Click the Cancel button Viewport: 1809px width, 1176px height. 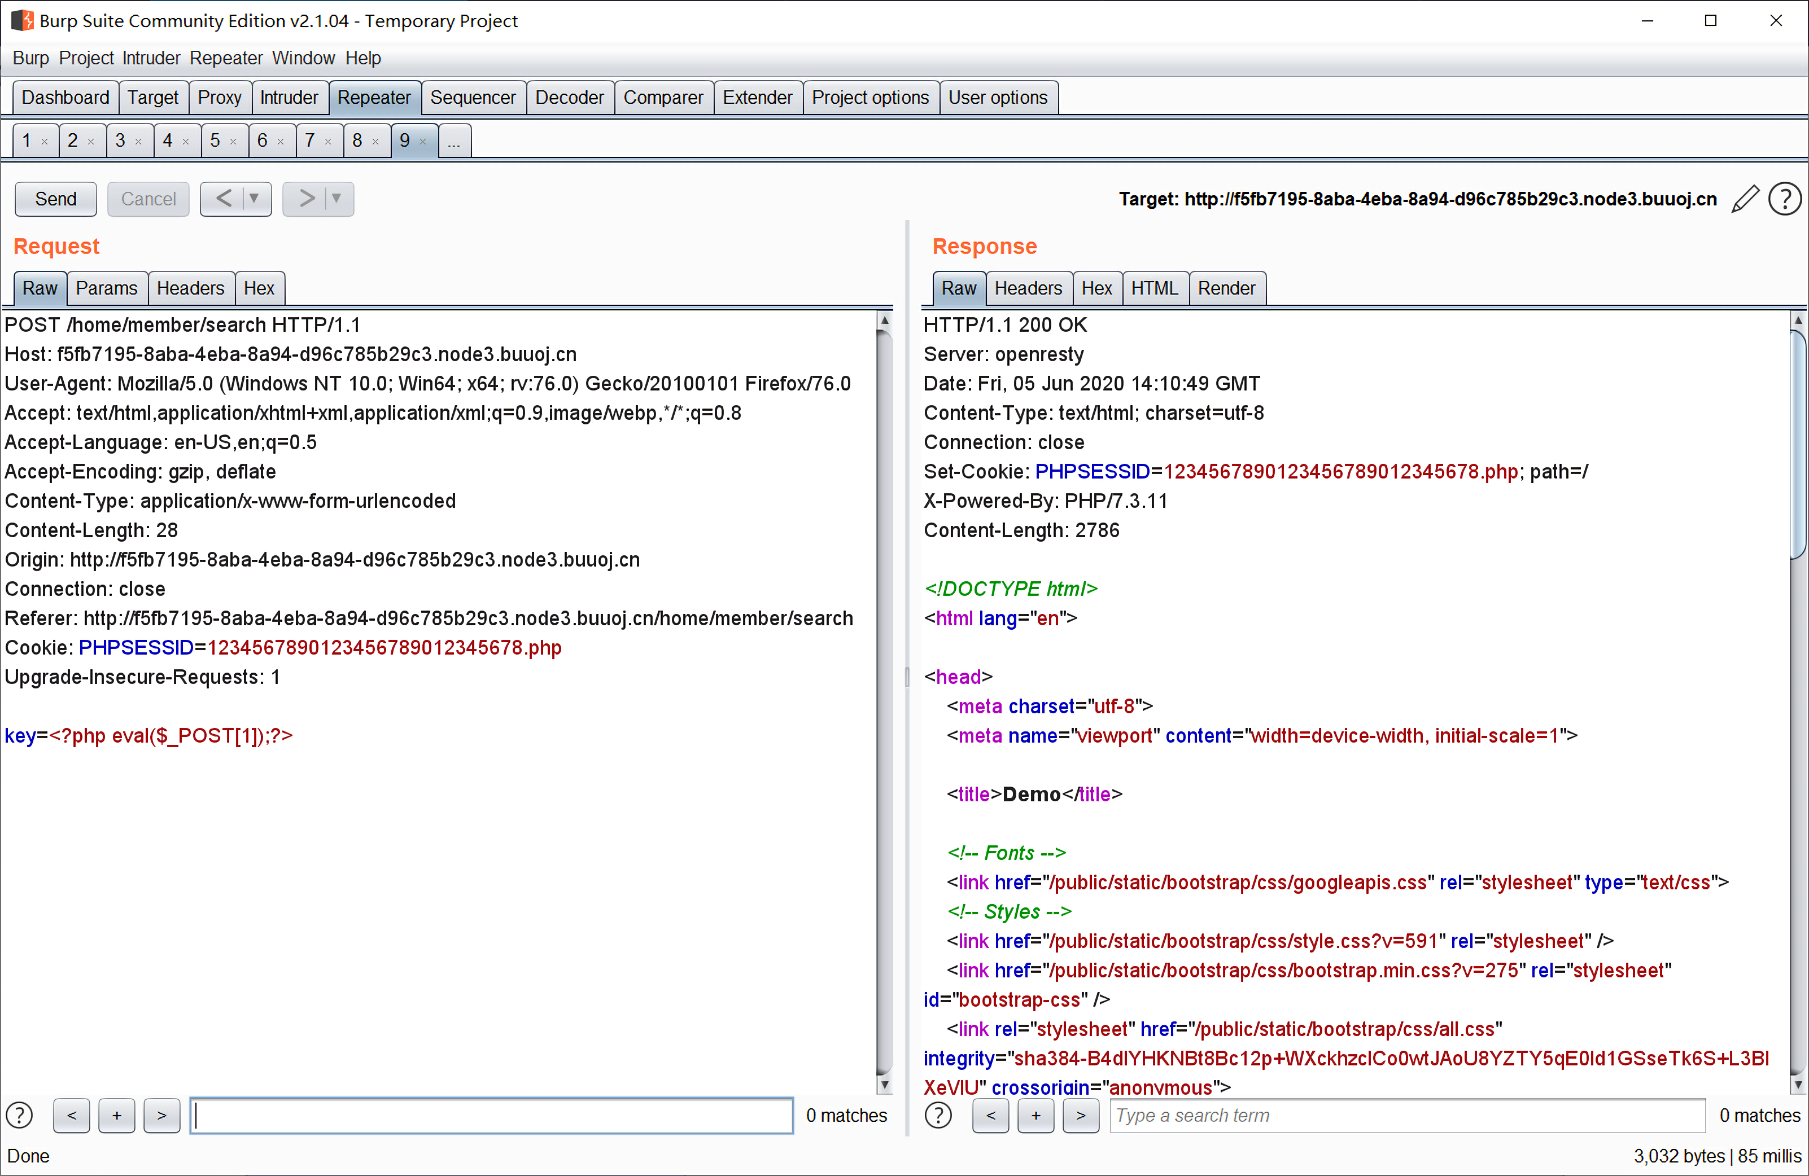coord(148,199)
